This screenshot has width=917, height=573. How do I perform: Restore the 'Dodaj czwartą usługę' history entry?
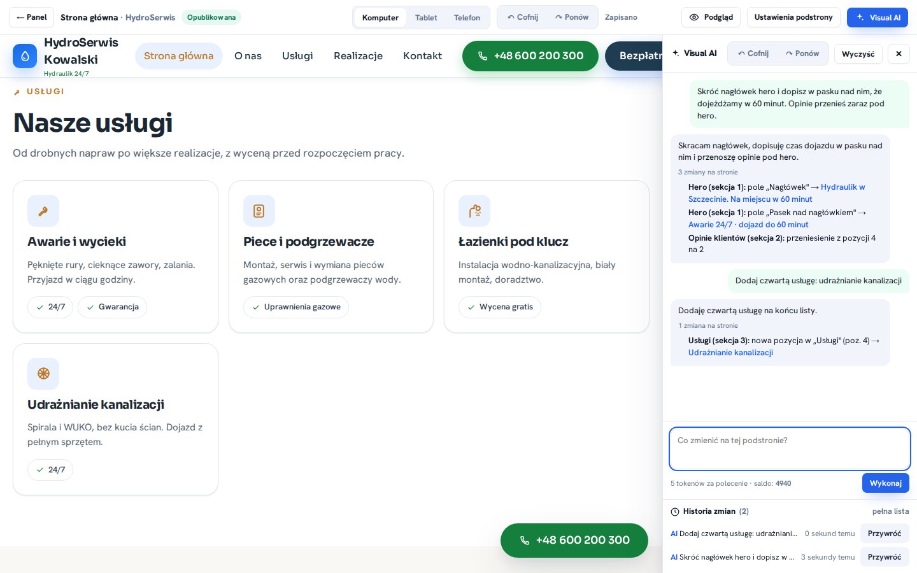click(885, 534)
